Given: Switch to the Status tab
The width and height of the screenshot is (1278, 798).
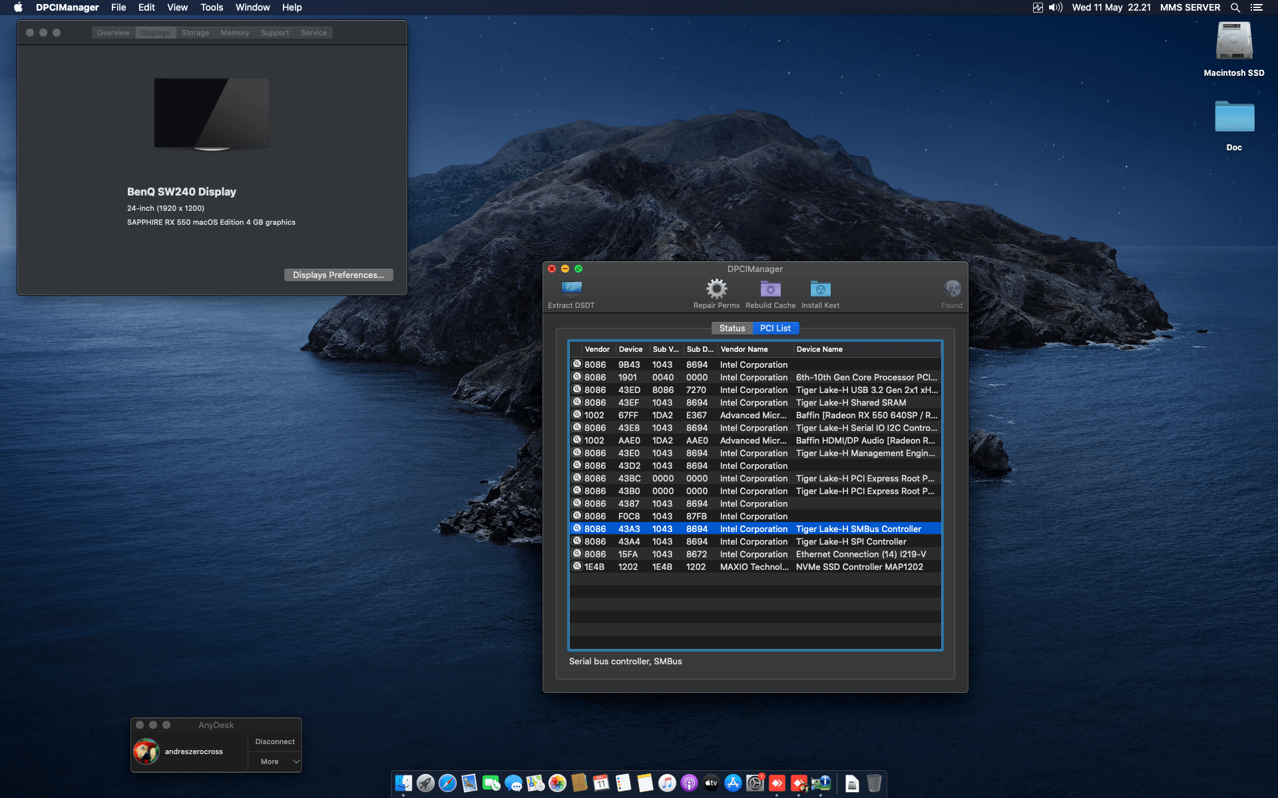Looking at the screenshot, I should (732, 328).
